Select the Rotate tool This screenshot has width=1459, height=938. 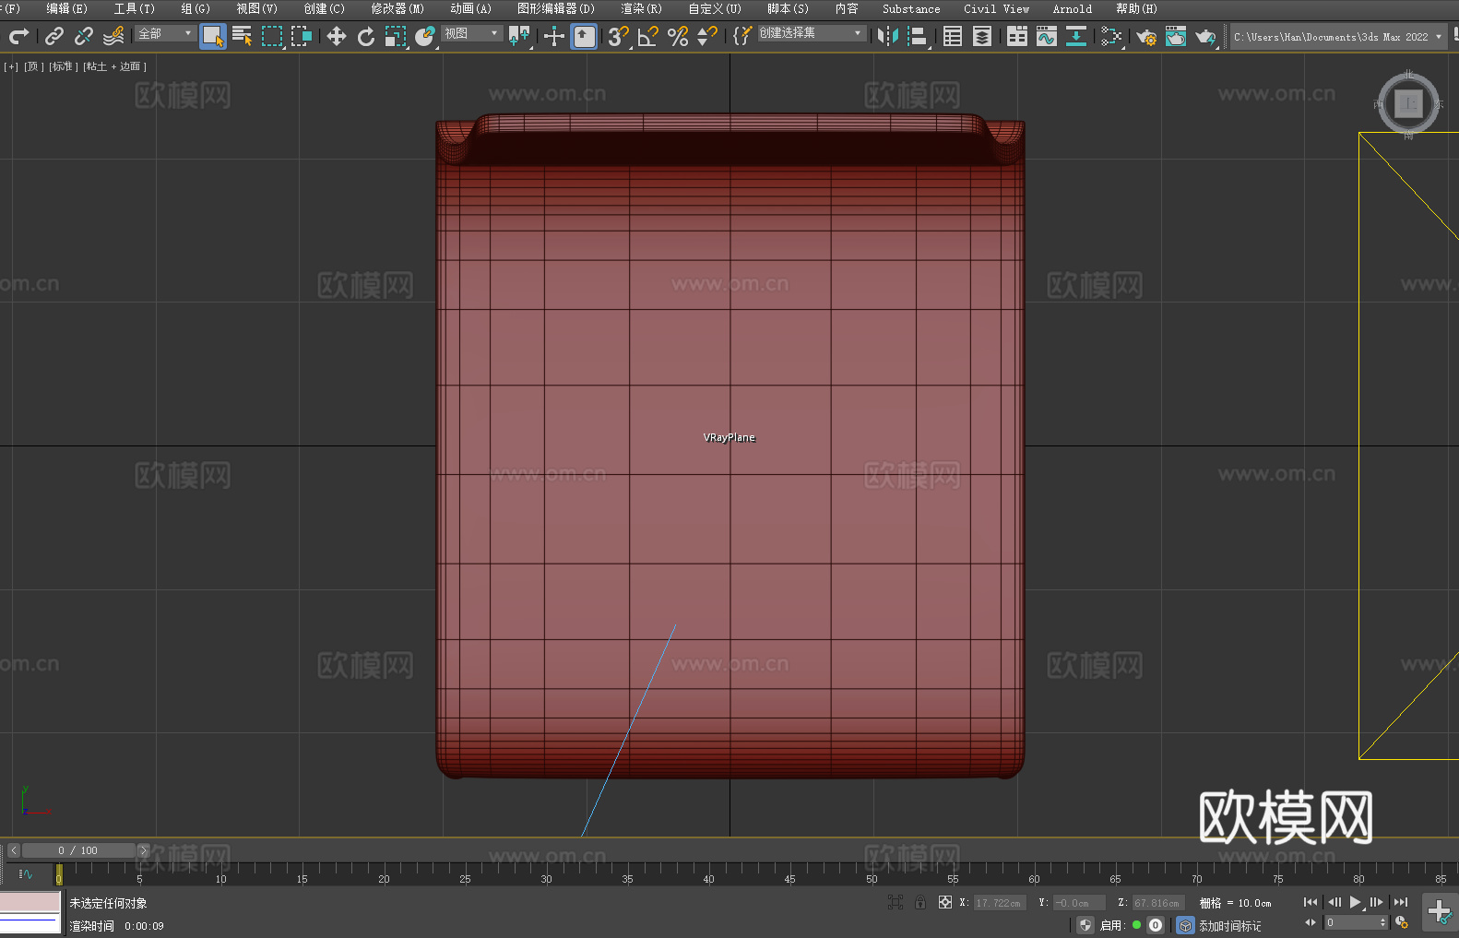click(366, 36)
